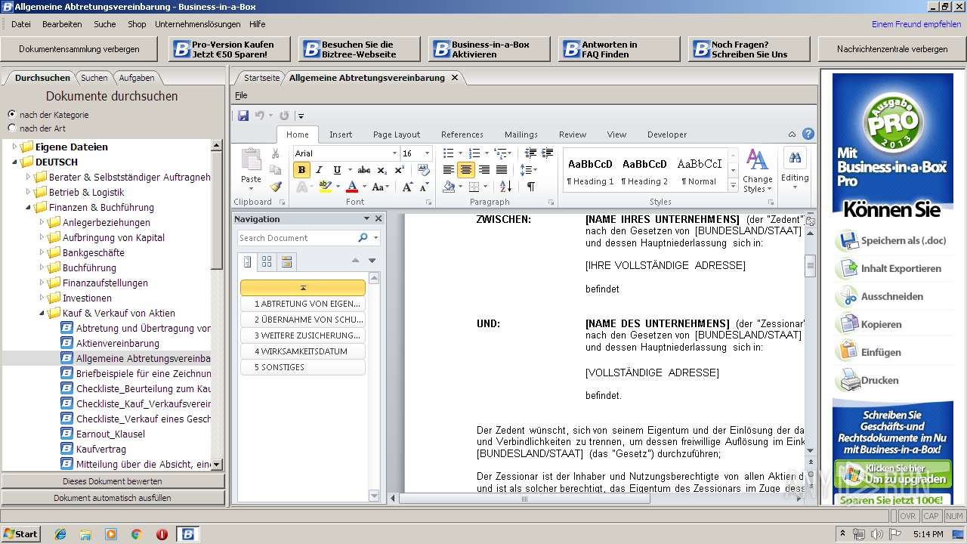Collapse the 'Finanzen & Buchführung' folder
Viewport: 967px width, 544px height.
tap(29, 207)
